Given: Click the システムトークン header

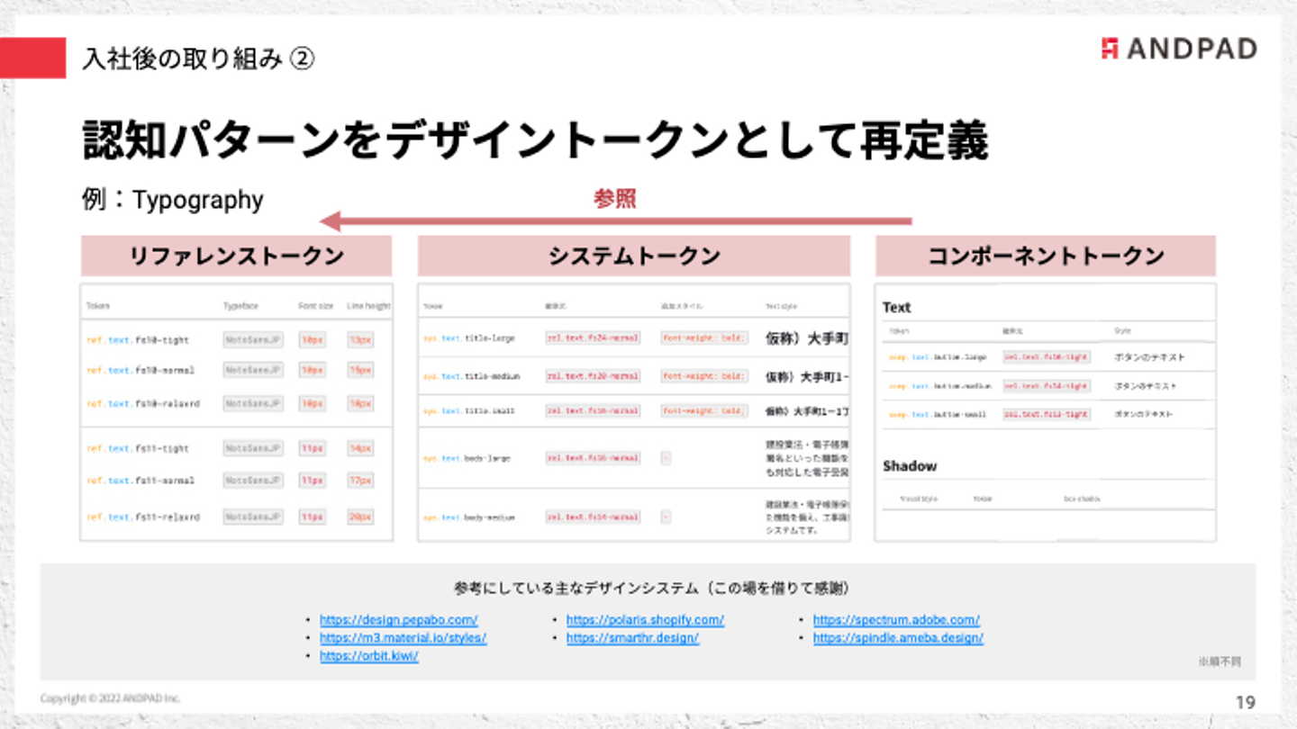Looking at the screenshot, I should (x=634, y=256).
